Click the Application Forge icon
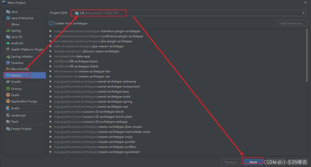Image resolution: width=311 pixels, height=167 pixels. pyautogui.click(x=8, y=101)
